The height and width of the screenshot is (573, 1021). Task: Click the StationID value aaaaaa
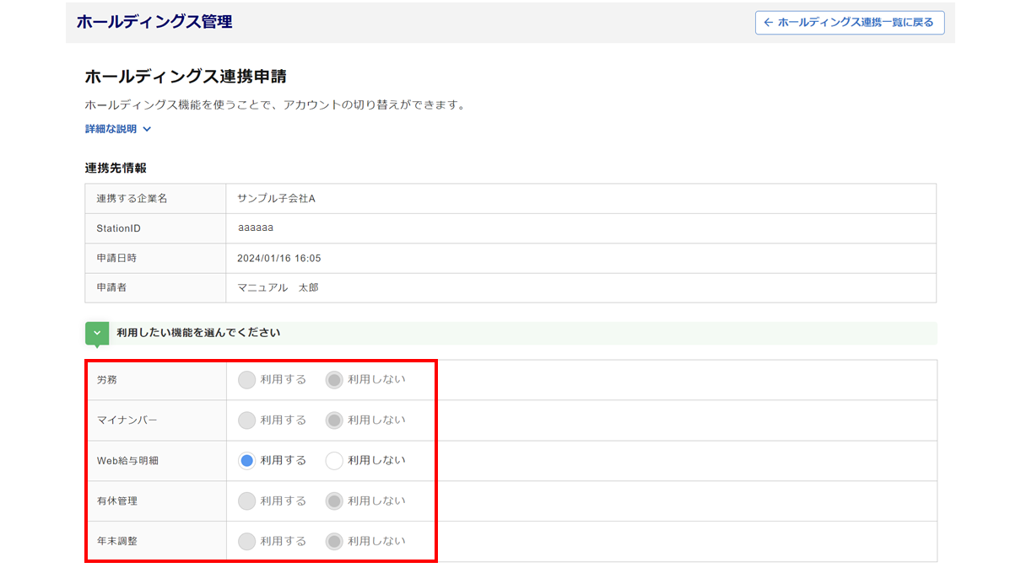tap(256, 228)
